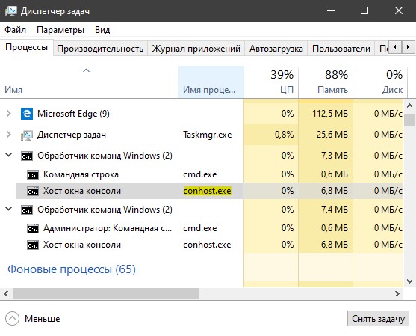Image resolution: width=416 pixels, height=336 pixels.
Task: Select the highlighted conhost.exe process name
Action: coord(207,191)
